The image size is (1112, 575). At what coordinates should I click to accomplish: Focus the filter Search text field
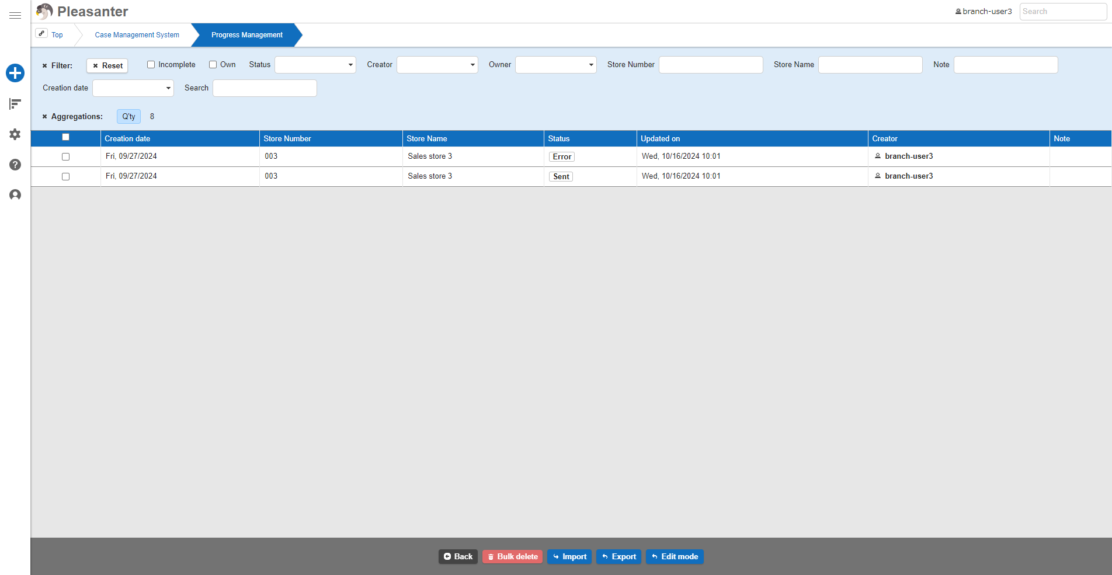(x=265, y=88)
